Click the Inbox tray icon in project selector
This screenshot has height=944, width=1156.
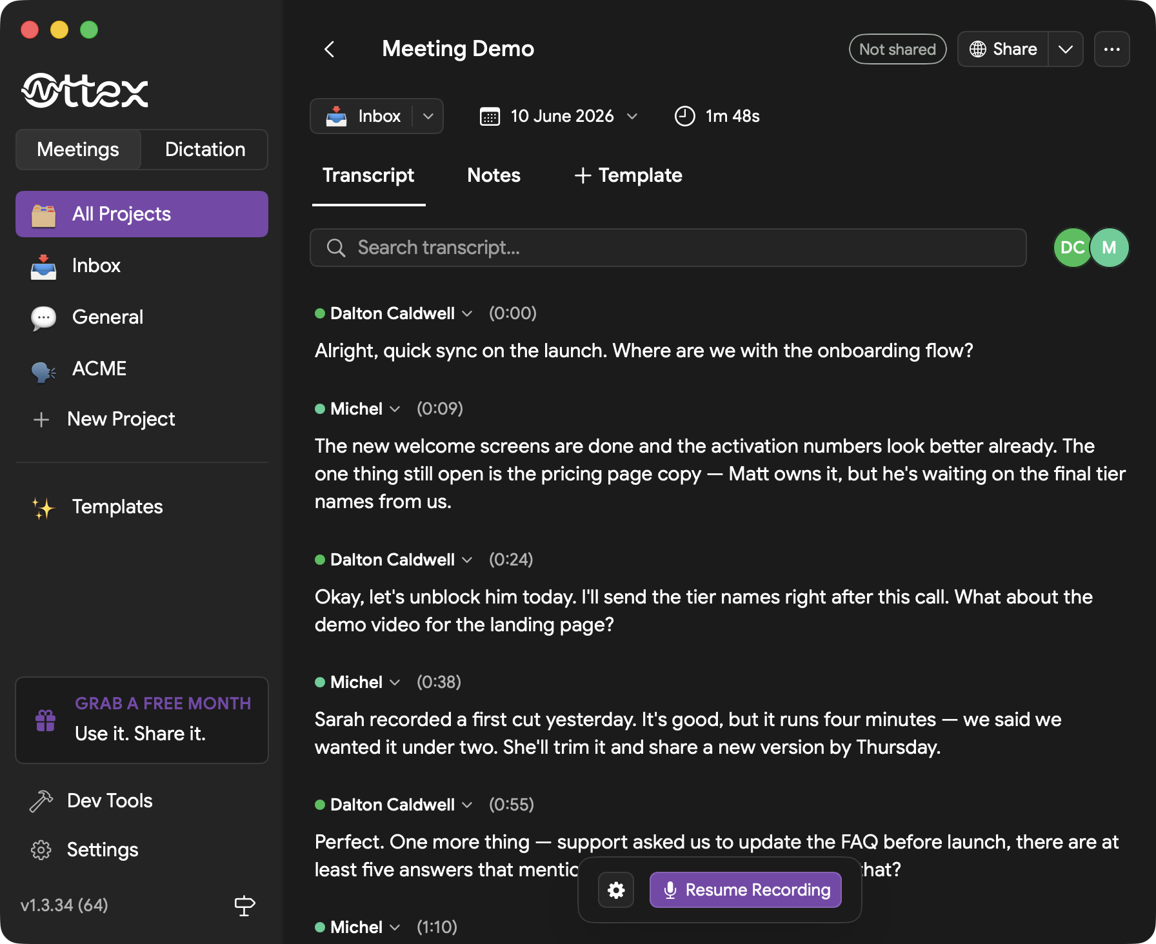point(336,116)
